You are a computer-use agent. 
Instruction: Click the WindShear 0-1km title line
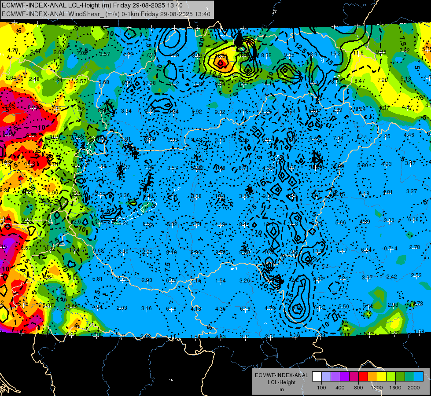click(x=106, y=14)
